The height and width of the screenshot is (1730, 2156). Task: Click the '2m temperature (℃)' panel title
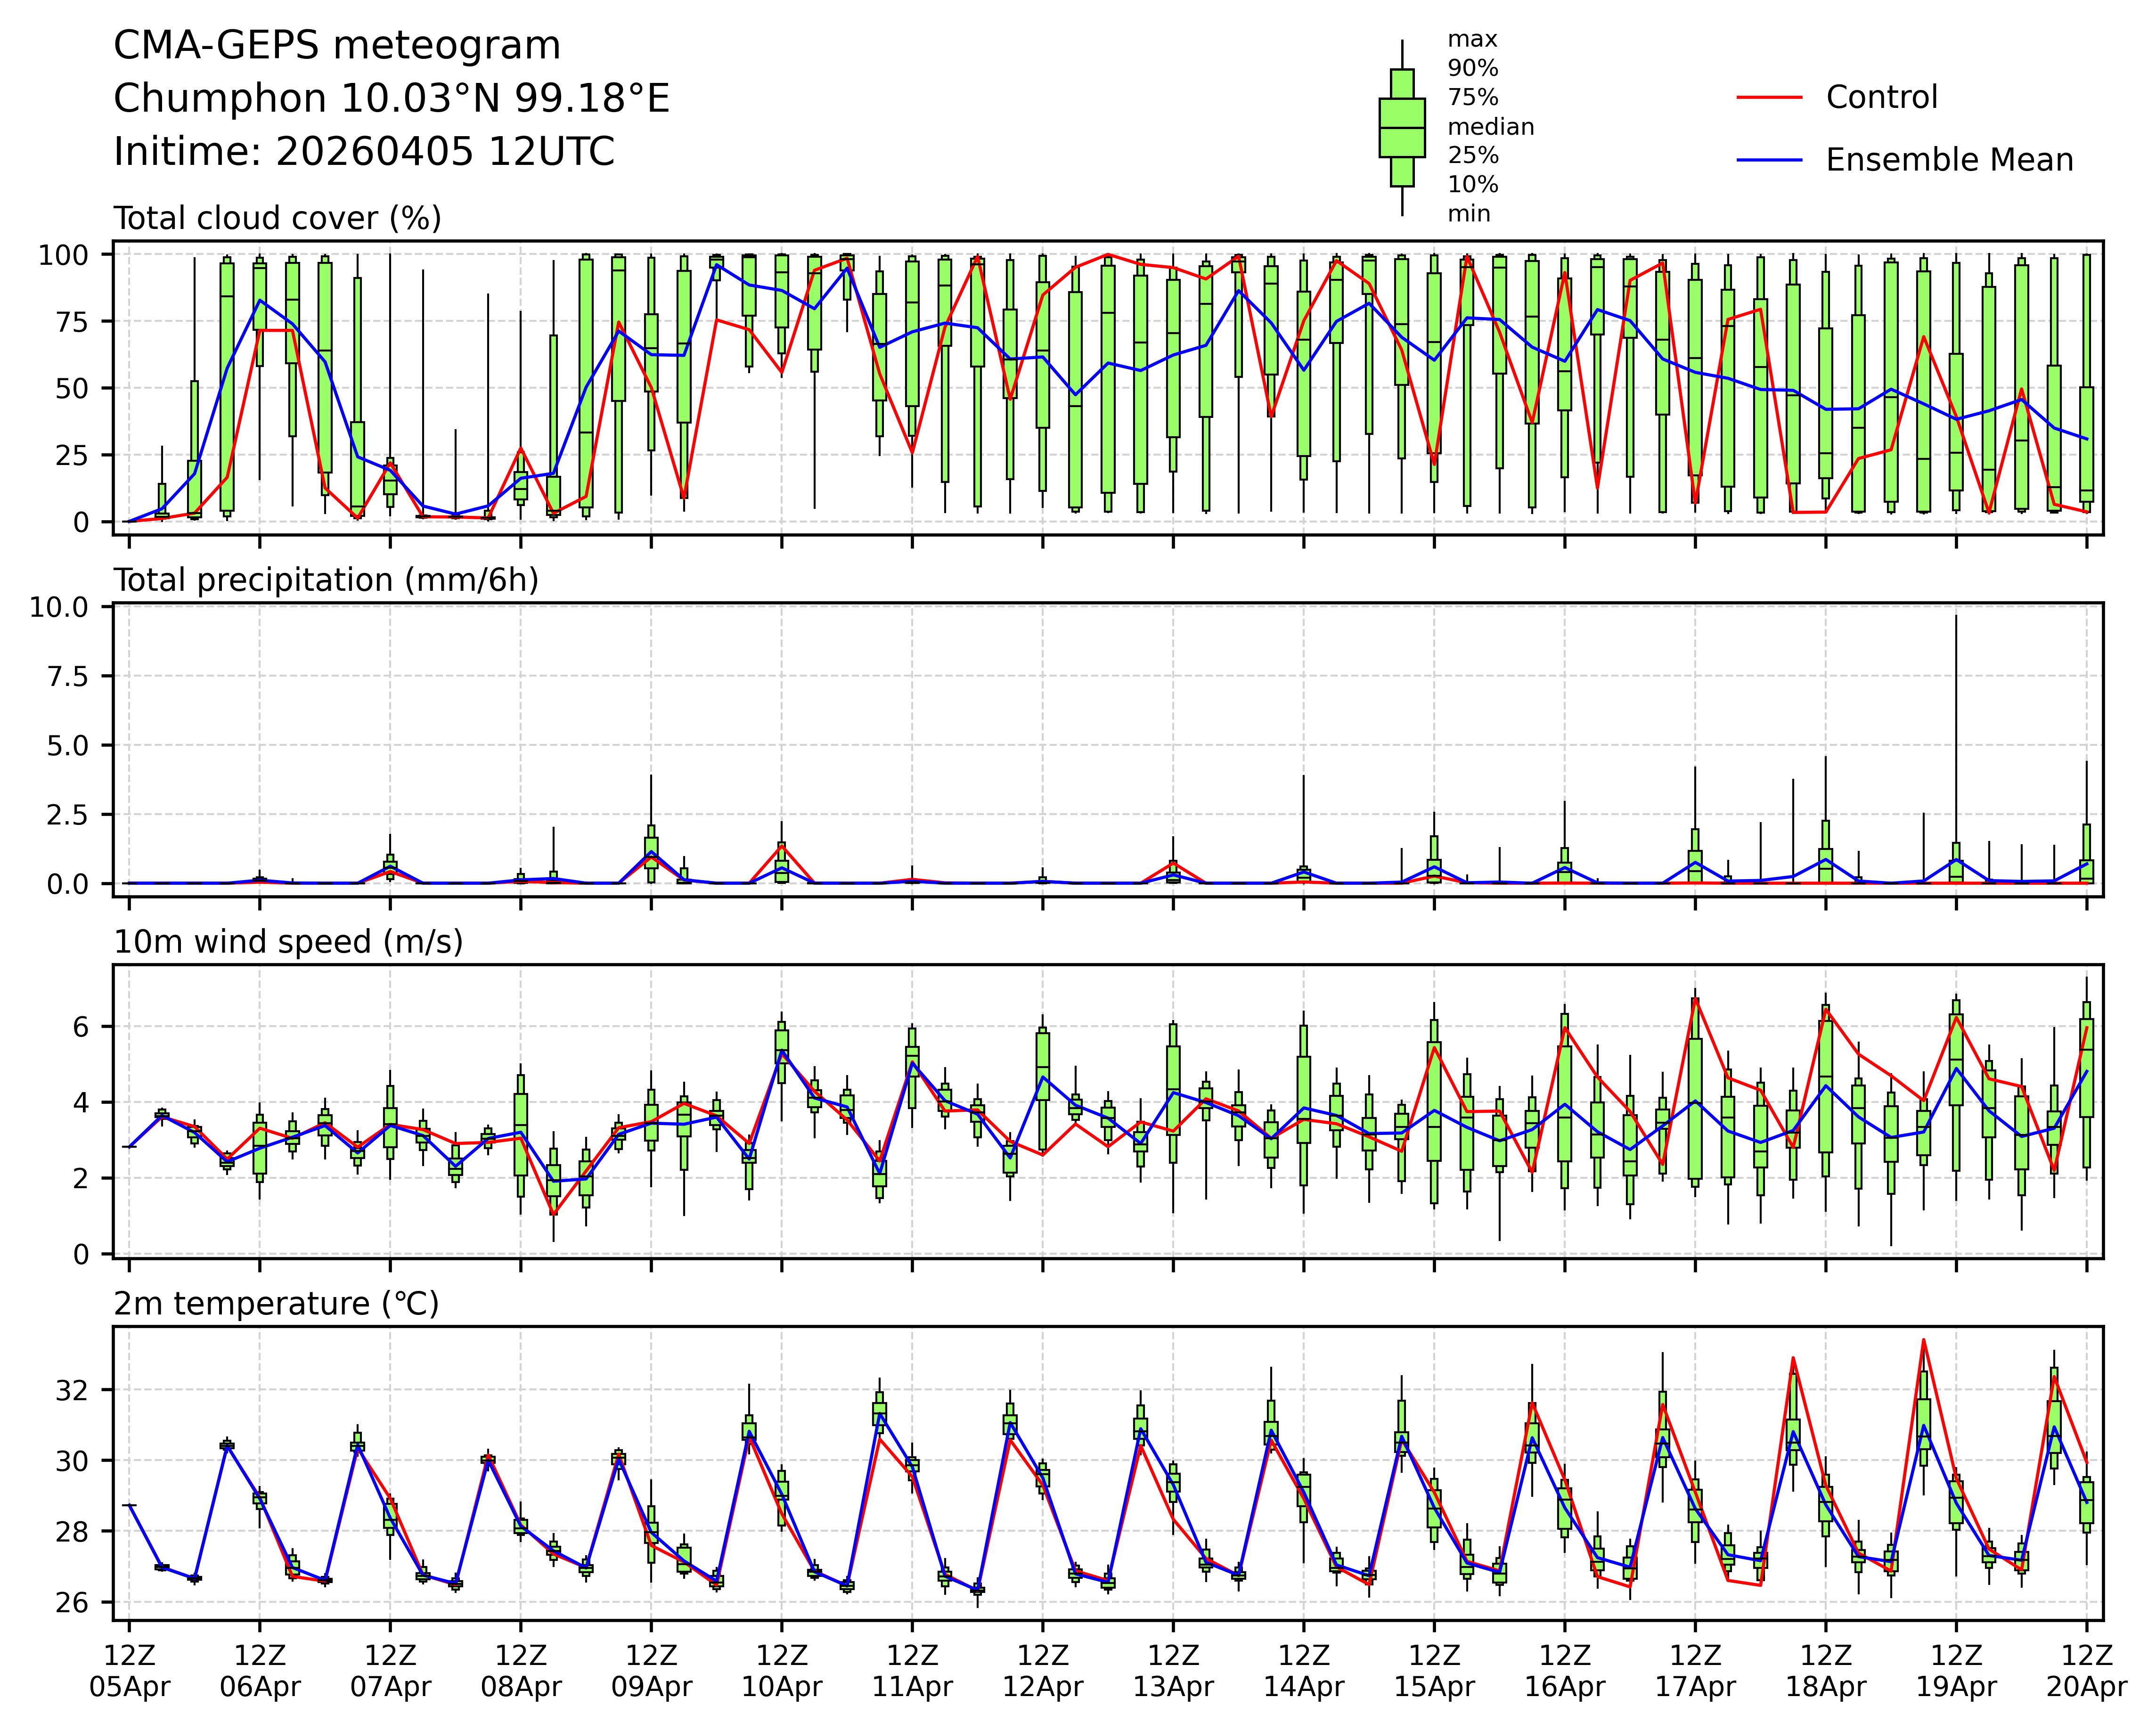click(x=276, y=1304)
